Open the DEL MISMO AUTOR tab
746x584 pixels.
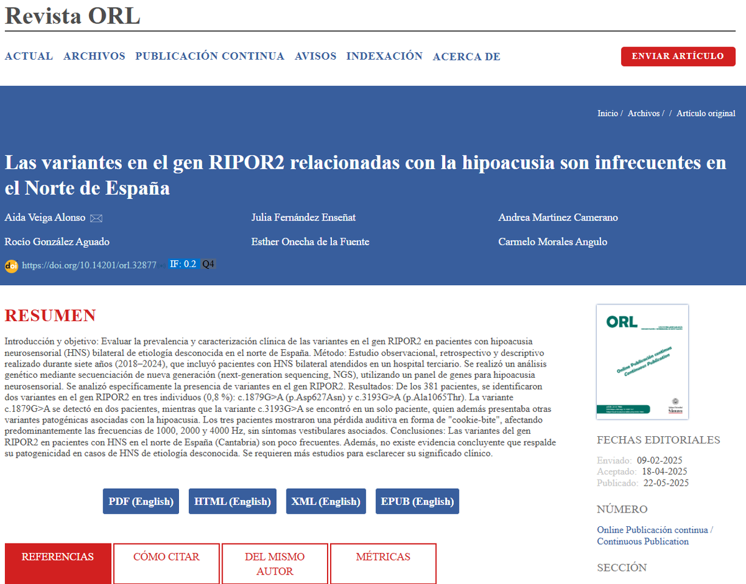point(274,563)
